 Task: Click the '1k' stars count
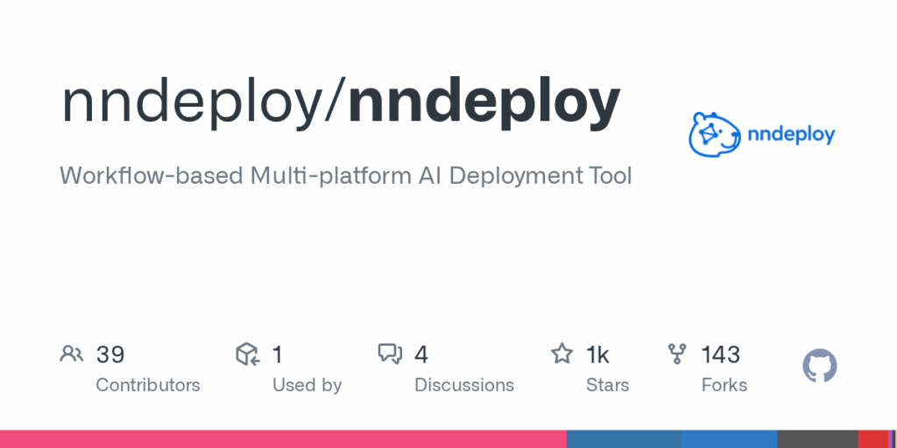click(x=597, y=355)
